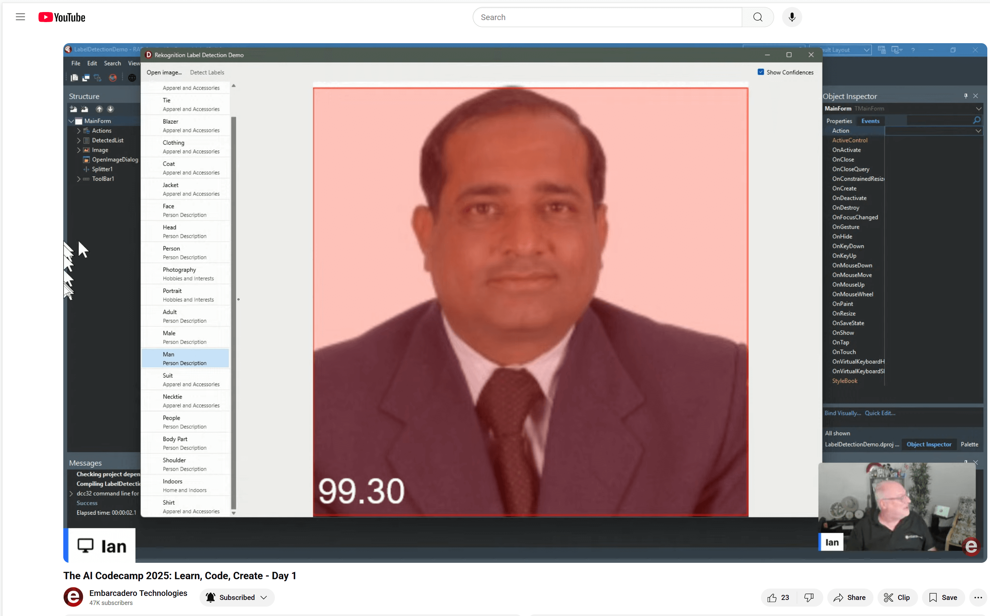Click the move up arrow in Structure panel
The height and width of the screenshot is (616, 990).
(99, 109)
